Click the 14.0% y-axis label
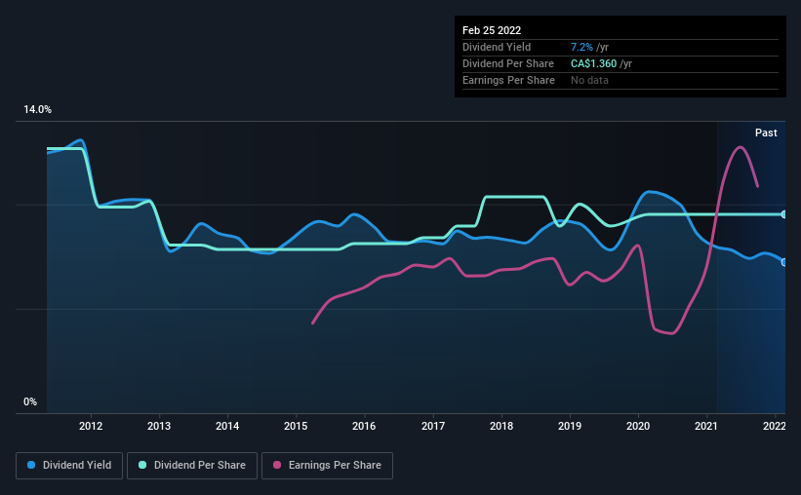The height and width of the screenshot is (495, 801). click(x=37, y=110)
